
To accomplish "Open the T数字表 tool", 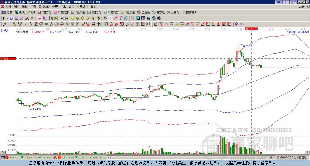I will pos(128,12).
